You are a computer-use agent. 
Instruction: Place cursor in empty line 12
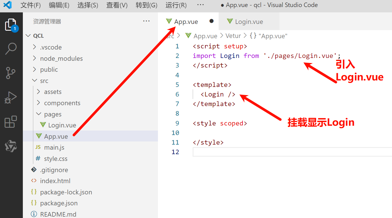tap(292, 152)
